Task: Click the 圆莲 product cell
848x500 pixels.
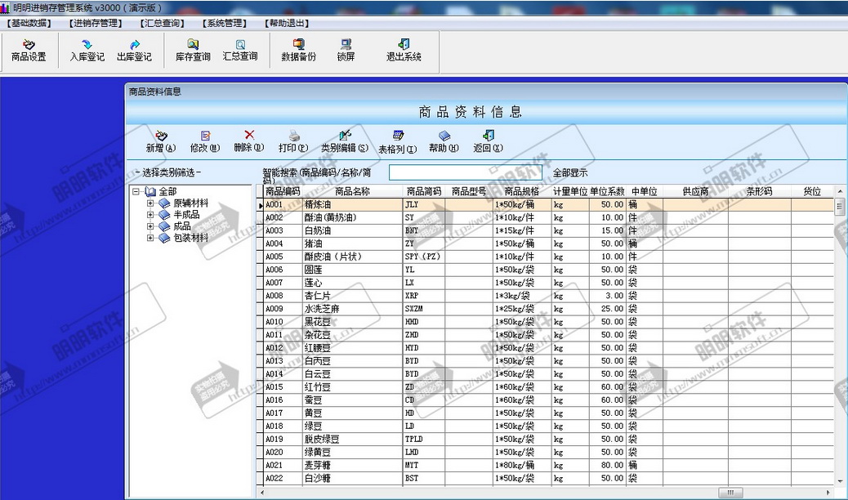Action: click(353, 270)
